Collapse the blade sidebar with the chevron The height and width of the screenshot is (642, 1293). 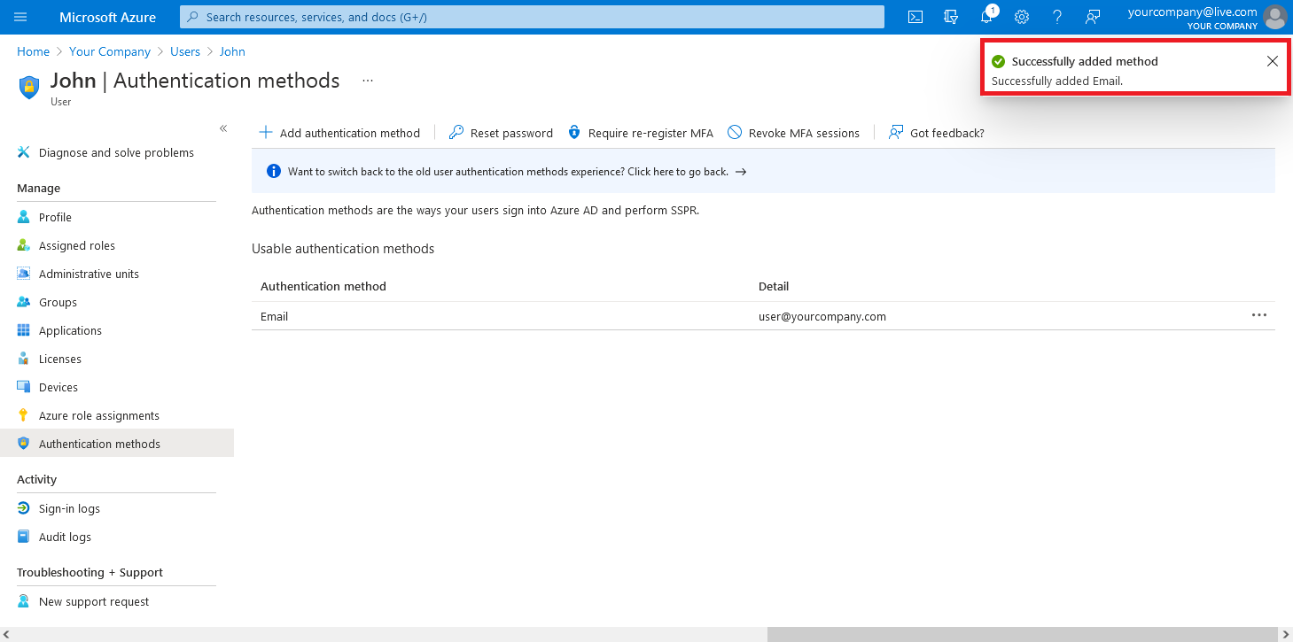point(223,128)
